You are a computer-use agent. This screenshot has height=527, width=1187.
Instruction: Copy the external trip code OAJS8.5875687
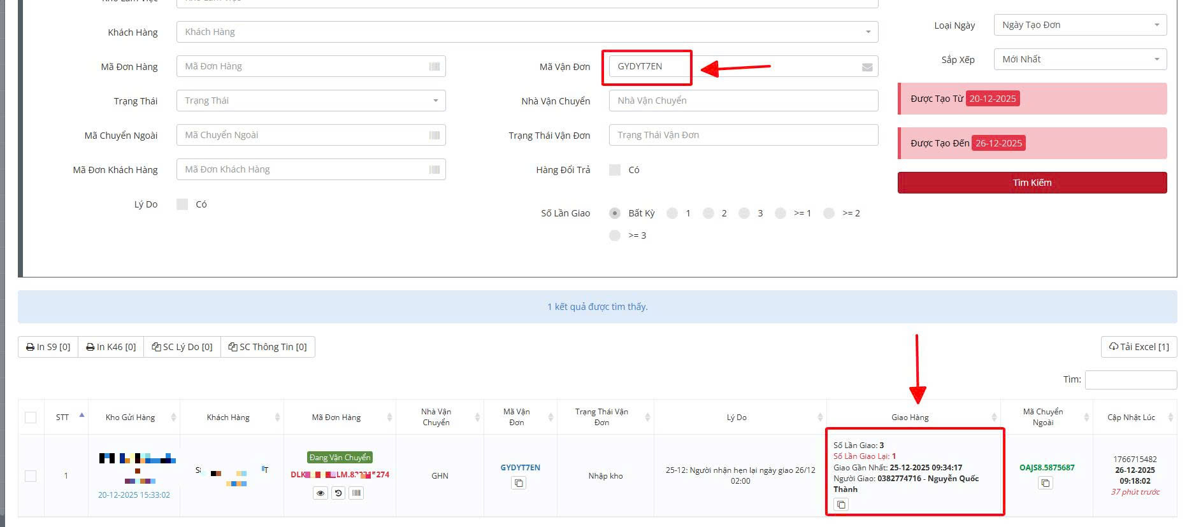point(1045,483)
